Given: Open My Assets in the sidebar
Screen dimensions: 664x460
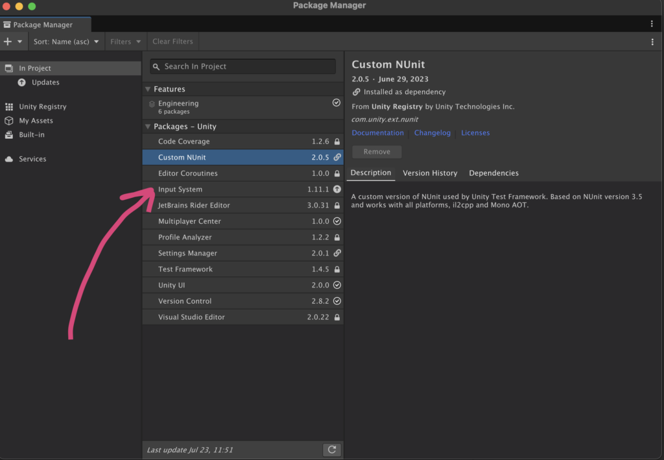Looking at the screenshot, I should [36, 121].
